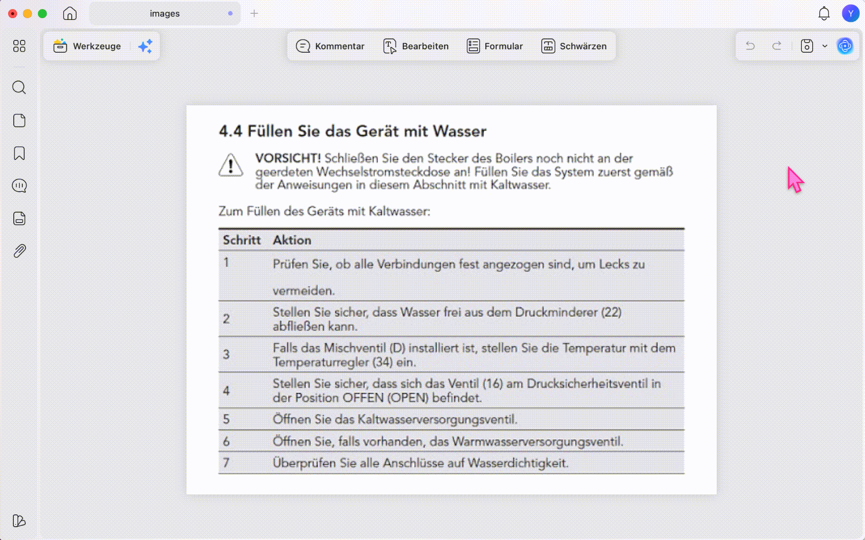This screenshot has height=540, width=865.
Task: Click the unsaved-changes dot on images tab
Action: [231, 13]
